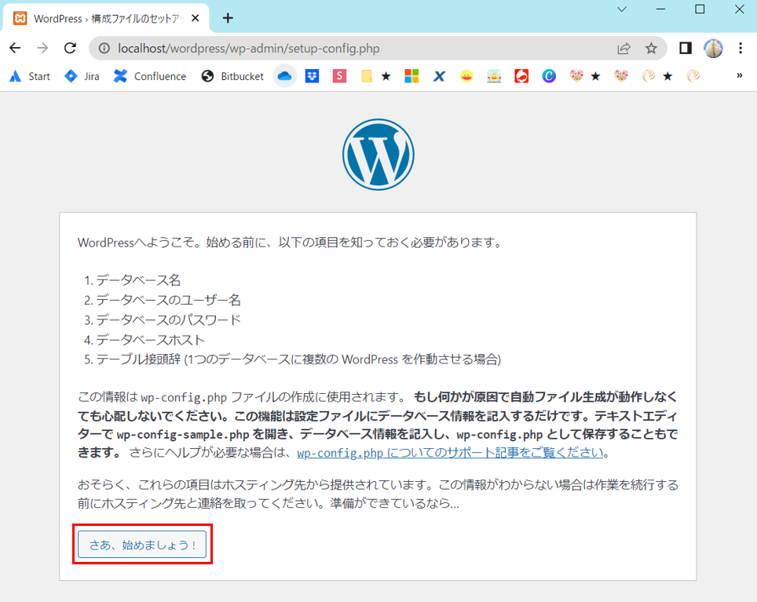Open the Bitbucket bookmark
Image resolution: width=757 pixels, height=602 pixels.
(x=232, y=76)
